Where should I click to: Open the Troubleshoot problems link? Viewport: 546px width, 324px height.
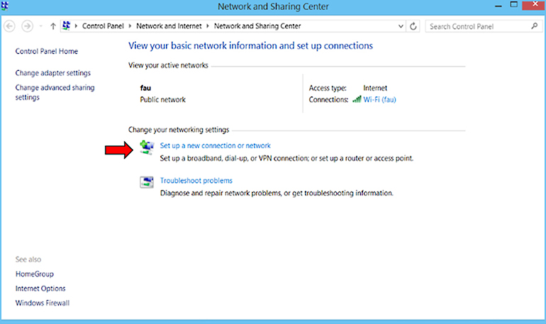coord(196,181)
